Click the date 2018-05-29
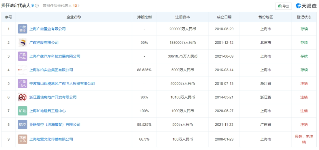This screenshot has height=150, width=319. tap(224, 29)
